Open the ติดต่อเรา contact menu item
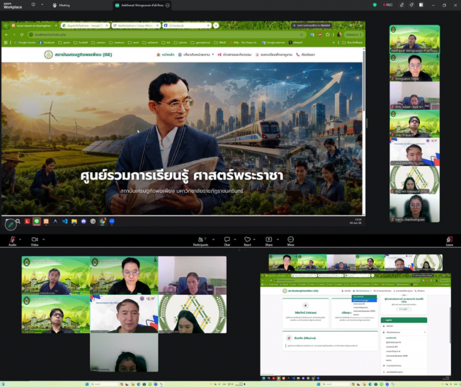 (x=305, y=55)
